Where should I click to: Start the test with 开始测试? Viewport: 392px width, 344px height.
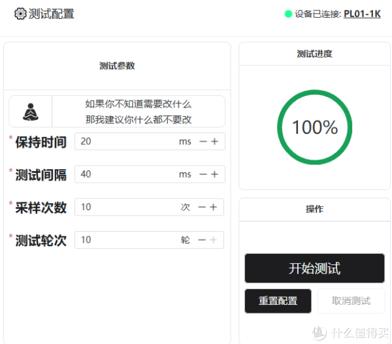coord(314,268)
